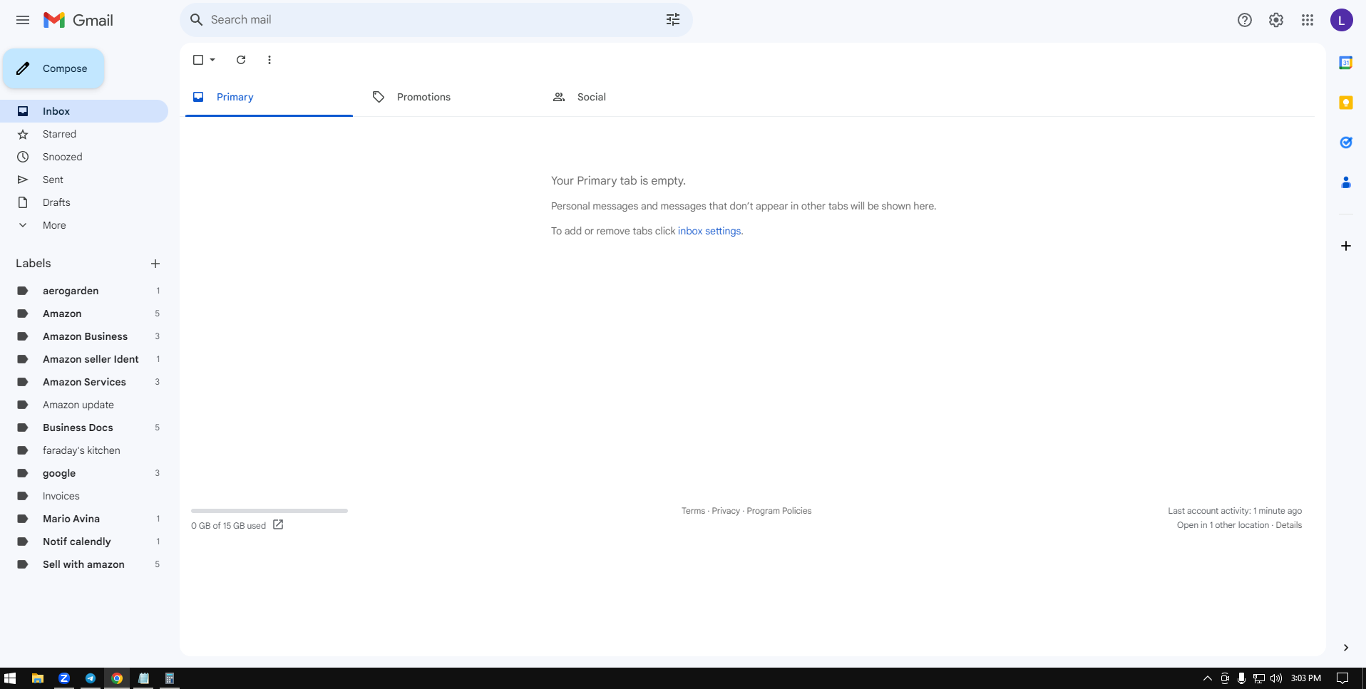The image size is (1366, 689).
Task: Open the Inbox folder
Action: [x=84, y=111]
